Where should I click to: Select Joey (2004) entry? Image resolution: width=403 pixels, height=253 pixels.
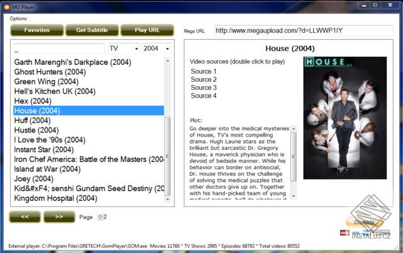tap(89, 179)
